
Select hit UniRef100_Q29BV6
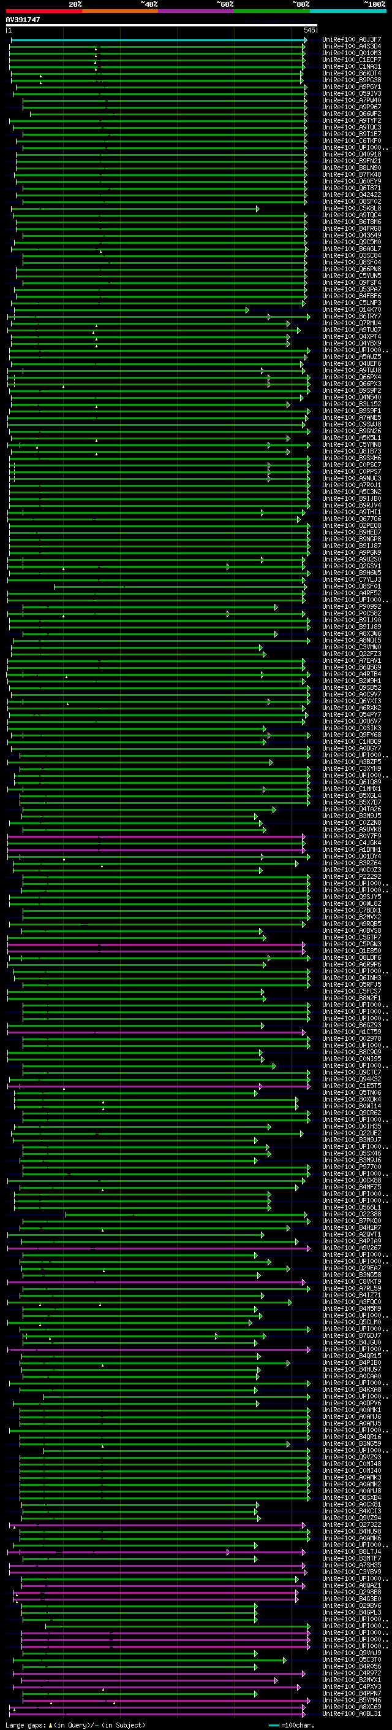click(351, 1606)
